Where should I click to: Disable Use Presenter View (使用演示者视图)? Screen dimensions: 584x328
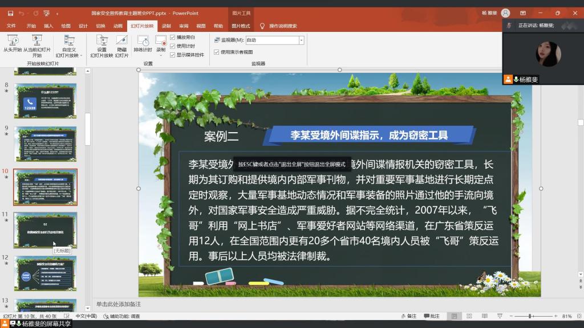217,52
